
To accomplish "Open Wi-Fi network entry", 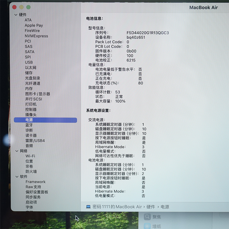I will [x=30, y=156].
